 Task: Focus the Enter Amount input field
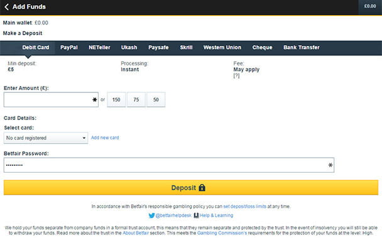point(51,100)
